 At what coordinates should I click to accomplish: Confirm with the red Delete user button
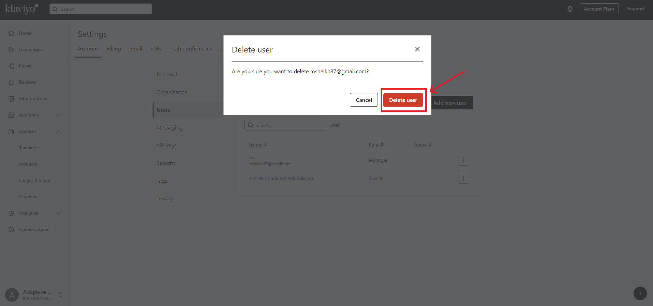pos(403,100)
